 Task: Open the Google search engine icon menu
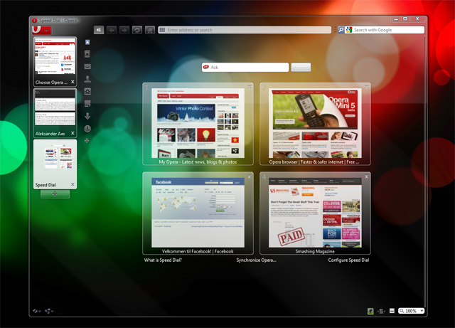[x=349, y=30]
